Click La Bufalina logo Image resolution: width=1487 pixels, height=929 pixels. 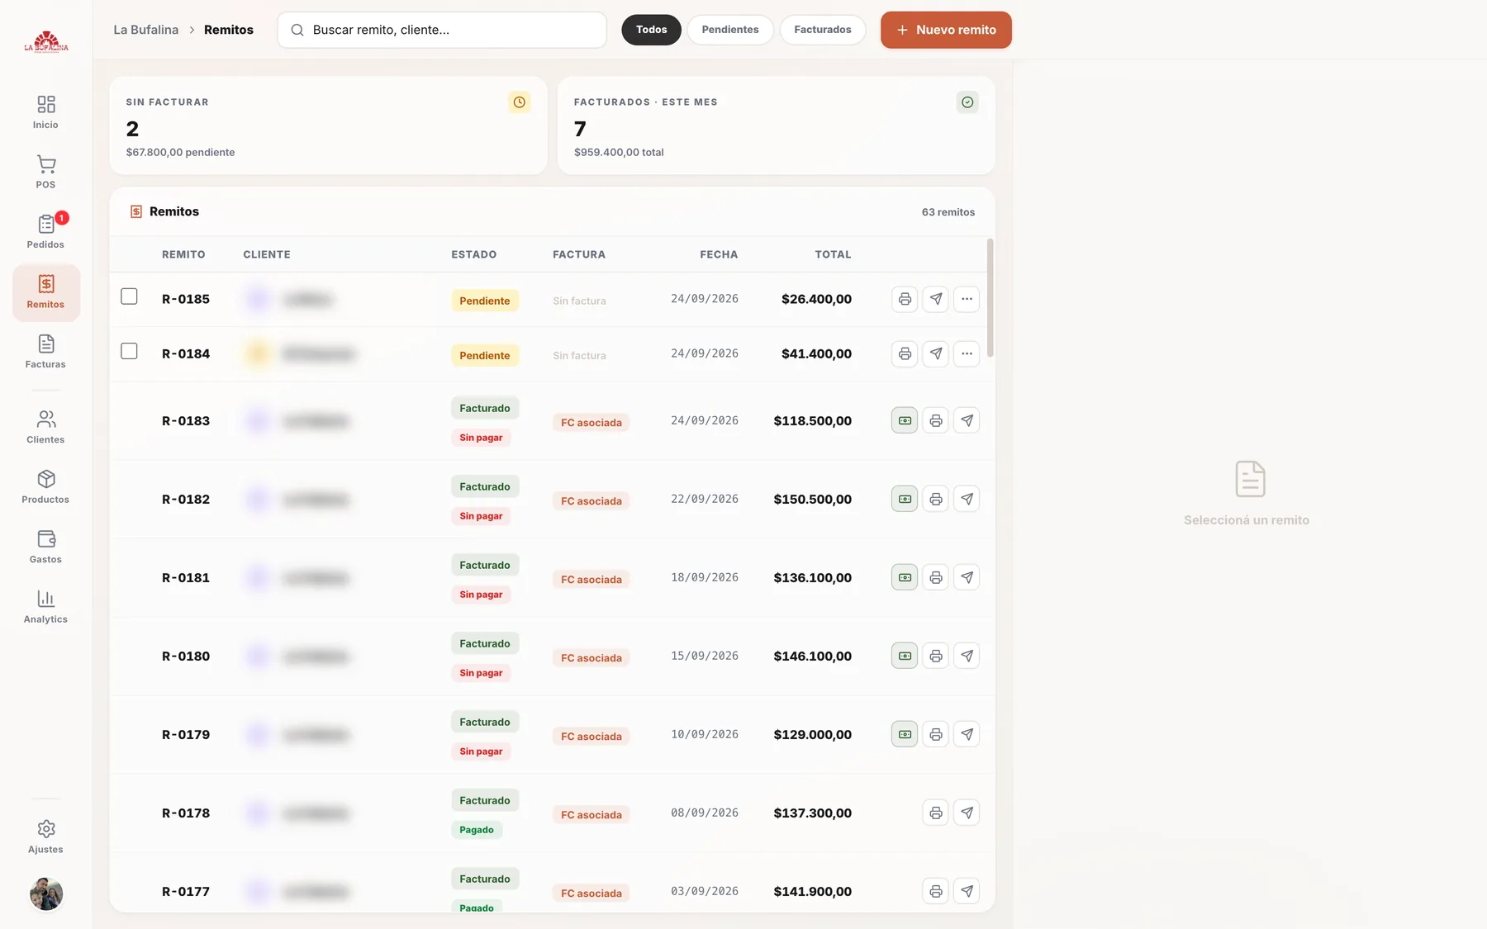coord(46,41)
